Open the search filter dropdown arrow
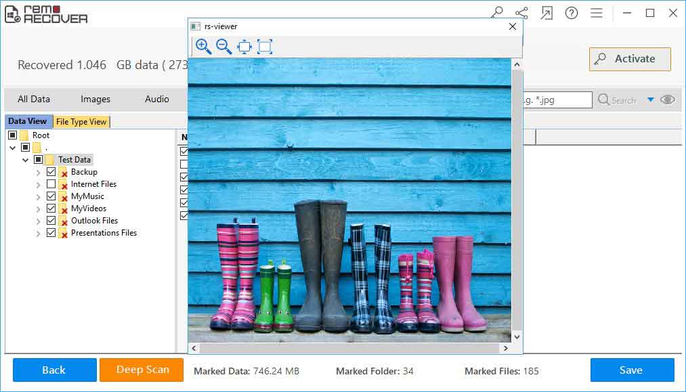Viewport: 686px width, 392px height. (651, 100)
